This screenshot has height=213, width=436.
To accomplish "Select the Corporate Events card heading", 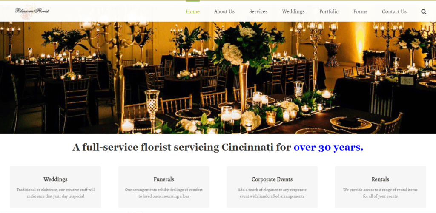I will click(x=272, y=179).
